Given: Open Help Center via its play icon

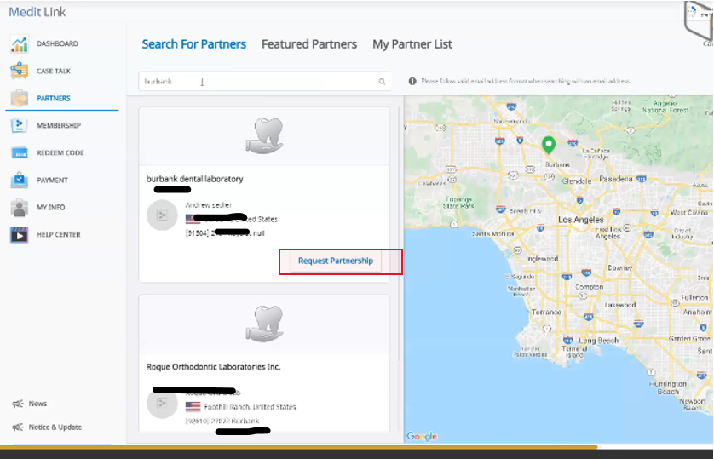Looking at the screenshot, I should pos(19,235).
